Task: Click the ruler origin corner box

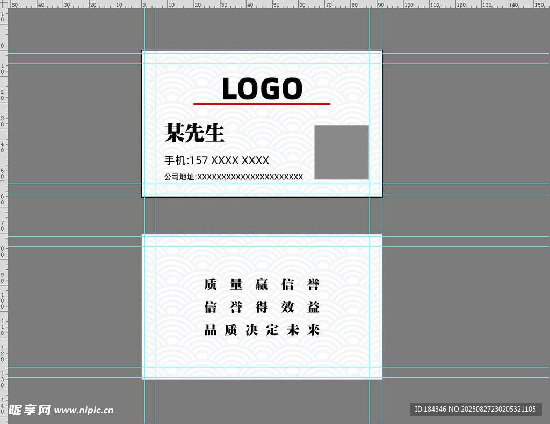Action: click(3, 3)
